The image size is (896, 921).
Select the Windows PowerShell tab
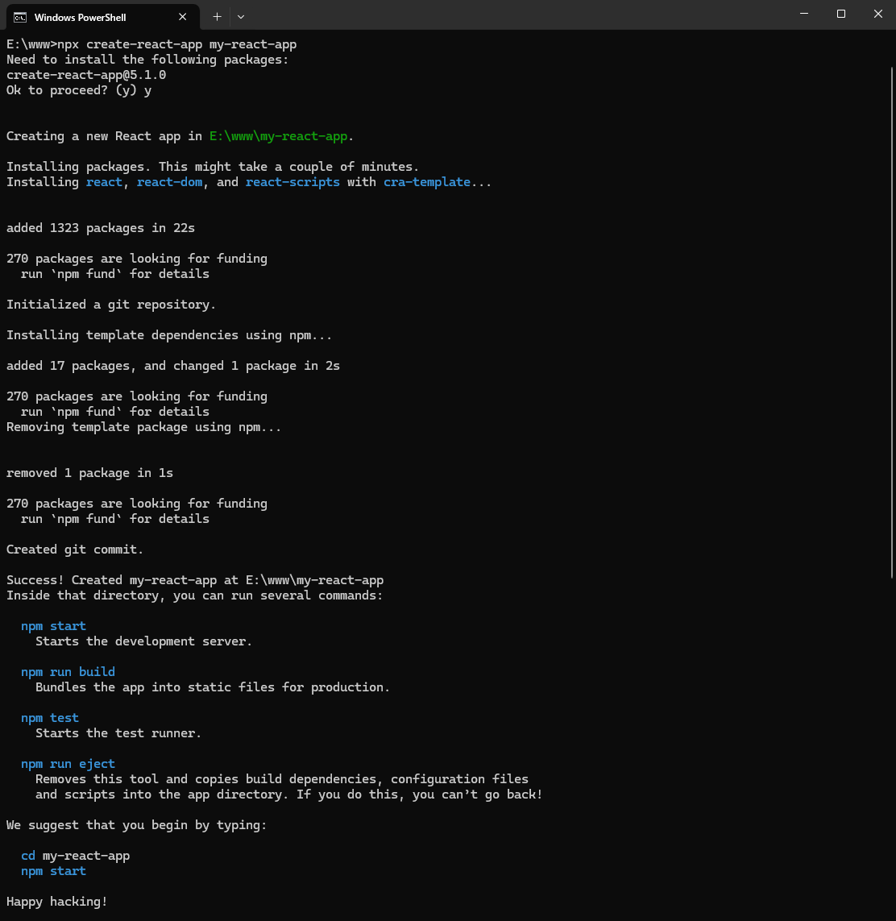103,17
